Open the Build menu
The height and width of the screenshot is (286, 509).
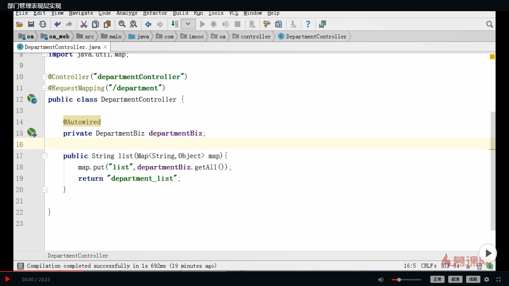(181, 13)
